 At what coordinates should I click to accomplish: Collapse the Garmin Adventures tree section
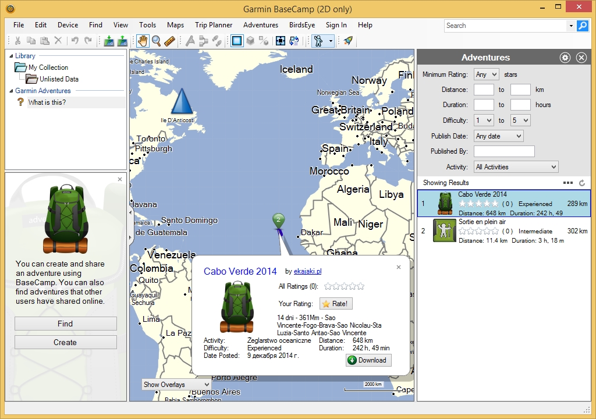pos(11,91)
